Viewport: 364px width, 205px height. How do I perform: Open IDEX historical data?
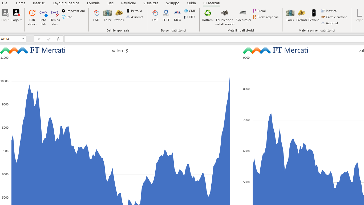[x=190, y=17]
